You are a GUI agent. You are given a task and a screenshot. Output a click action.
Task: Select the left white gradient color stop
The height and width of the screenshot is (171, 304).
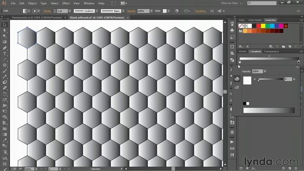[x=240, y=62]
